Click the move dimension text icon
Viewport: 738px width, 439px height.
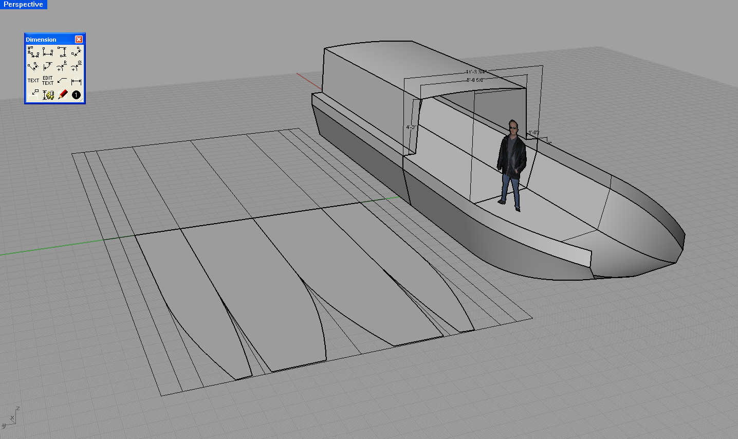pos(33,95)
